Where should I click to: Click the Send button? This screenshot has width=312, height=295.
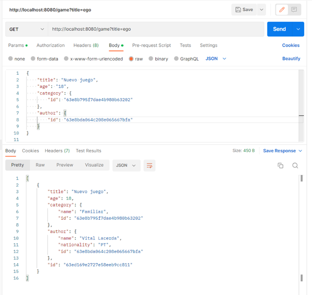coord(279,29)
